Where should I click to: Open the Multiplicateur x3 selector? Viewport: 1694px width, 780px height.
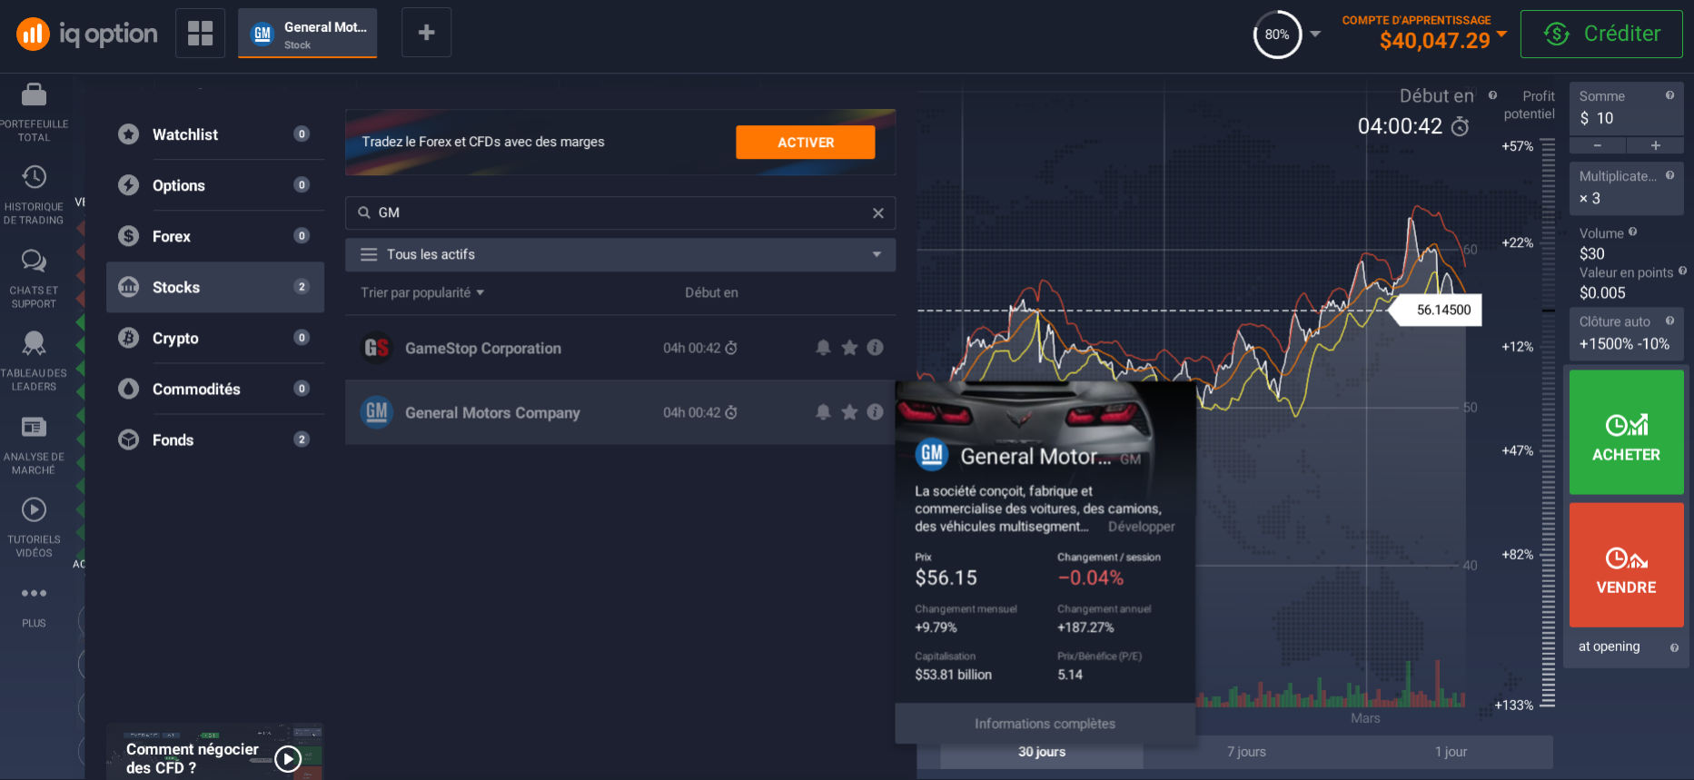click(1626, 188)
